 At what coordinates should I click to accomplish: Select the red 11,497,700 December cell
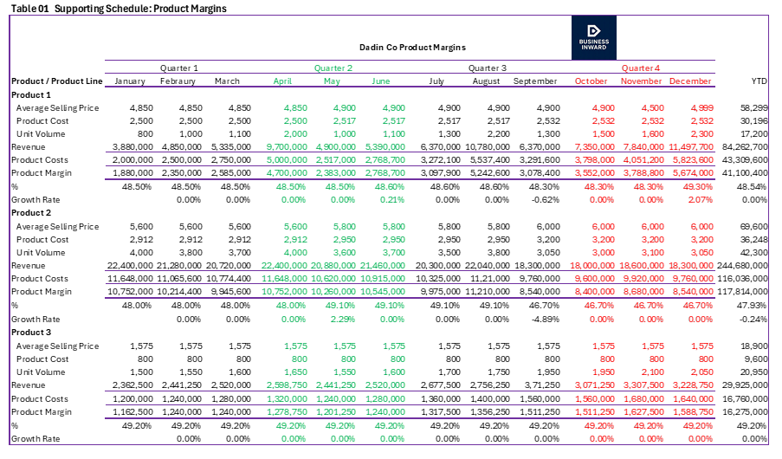click(691, 147)
